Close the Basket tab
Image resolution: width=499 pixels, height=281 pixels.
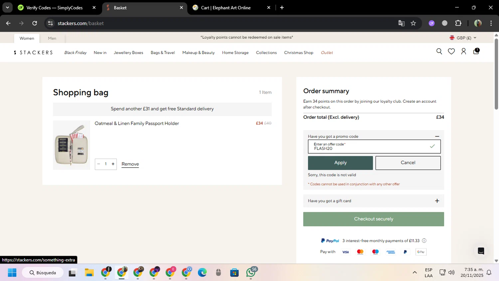(181, 8)
